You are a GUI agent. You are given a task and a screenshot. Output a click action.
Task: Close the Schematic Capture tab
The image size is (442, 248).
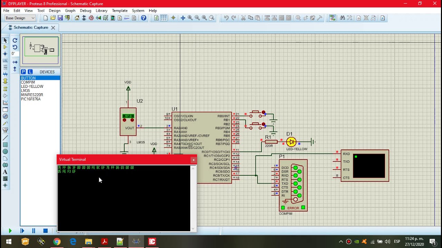(x=53, y=28)
